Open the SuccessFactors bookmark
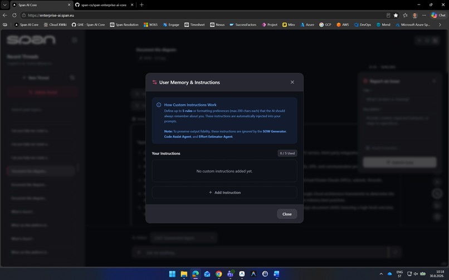Screen dimensions: 449x280 tap(243, 24)
